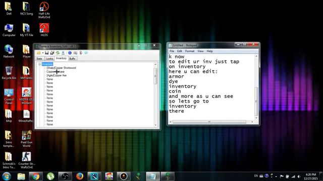Open the Windows Start menu

click(7, 176)
